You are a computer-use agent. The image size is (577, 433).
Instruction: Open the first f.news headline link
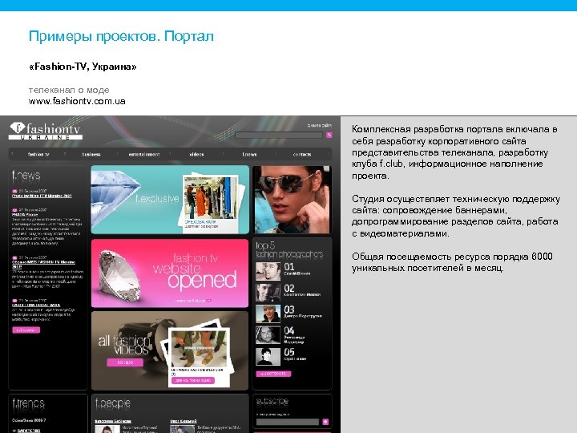pyautogui.click(x=42, y=196)
